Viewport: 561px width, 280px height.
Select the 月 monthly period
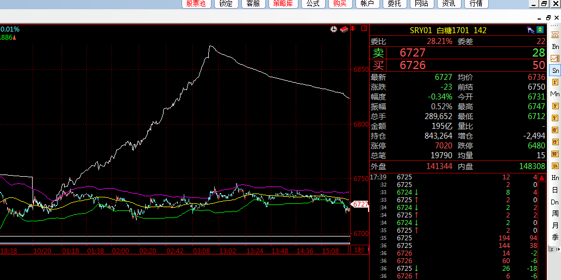click(x=555, y=226)
